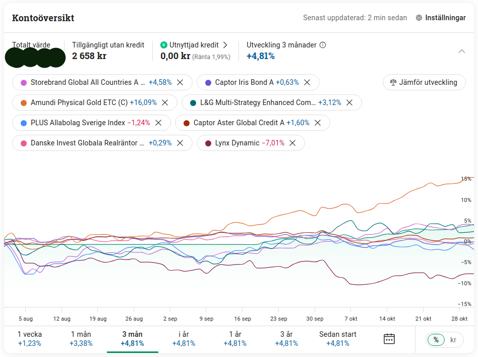Remove Amundi Physical Gold ETC chip
Image resolution: width=478 pixels, height=357 pixels.
click(x=165, y=103)
